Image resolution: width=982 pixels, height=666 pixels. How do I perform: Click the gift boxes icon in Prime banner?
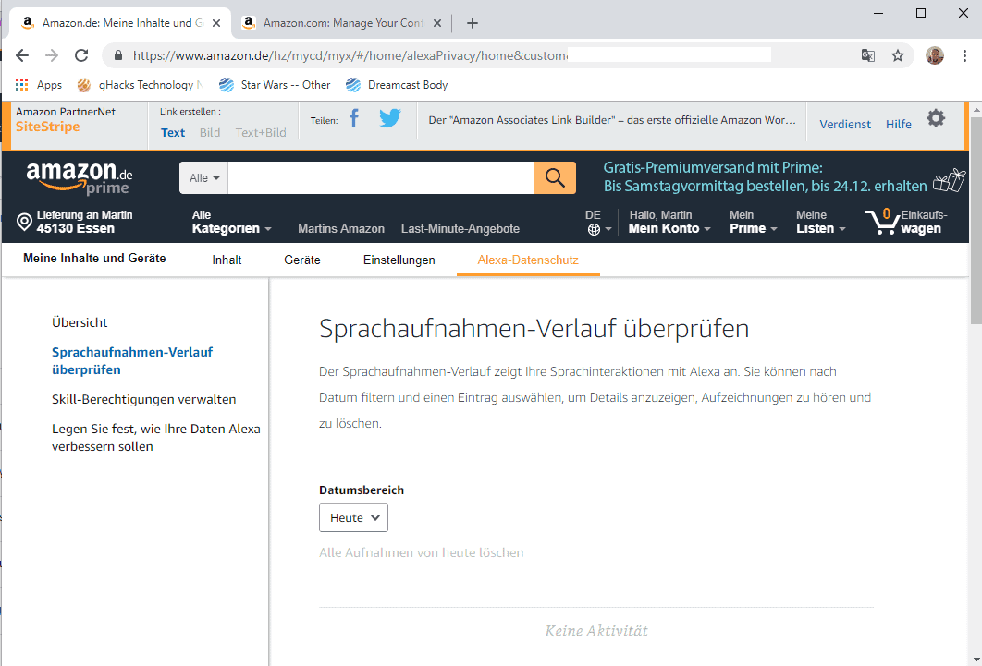click(948, 180)
